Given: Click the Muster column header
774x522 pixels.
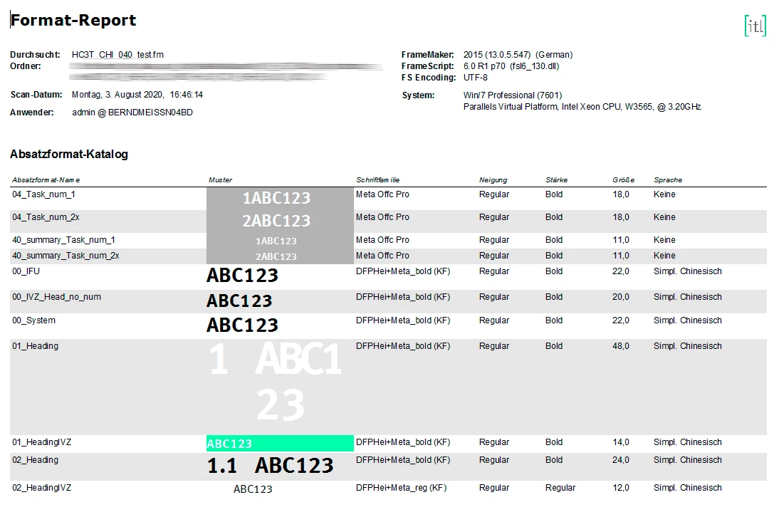Looking at the screenshot, I should click(x=220, y=180).
